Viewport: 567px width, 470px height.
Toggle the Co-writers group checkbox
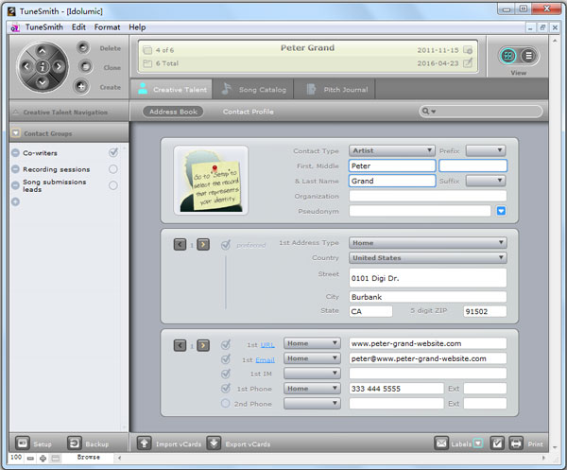pyautogui.click(x=113, y=152)
